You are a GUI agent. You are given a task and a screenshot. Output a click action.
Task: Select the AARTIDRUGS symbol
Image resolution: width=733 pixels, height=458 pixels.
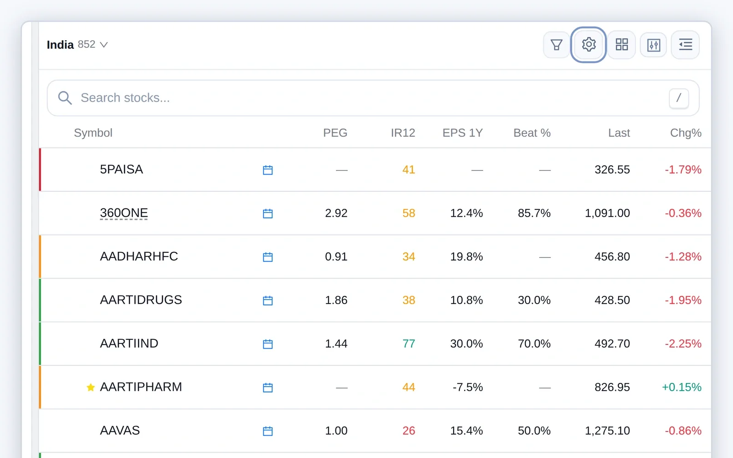click(141, 300)
